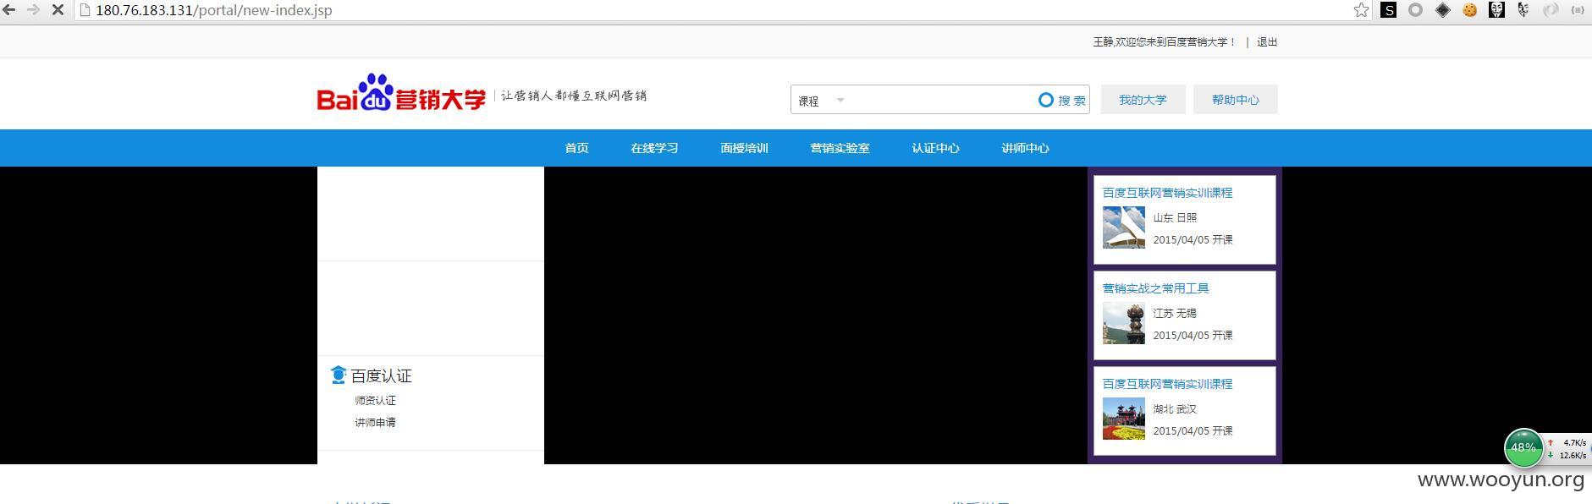Click the dark diamond extension icon
Screen dimensions: 1592x504
[1443, 10]
